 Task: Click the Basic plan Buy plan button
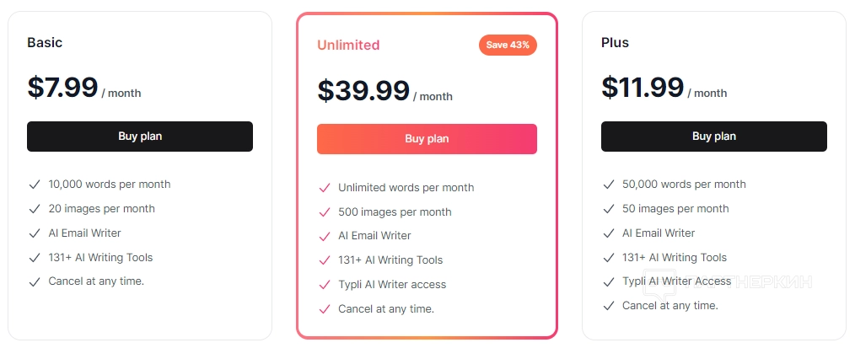point(140,137)
